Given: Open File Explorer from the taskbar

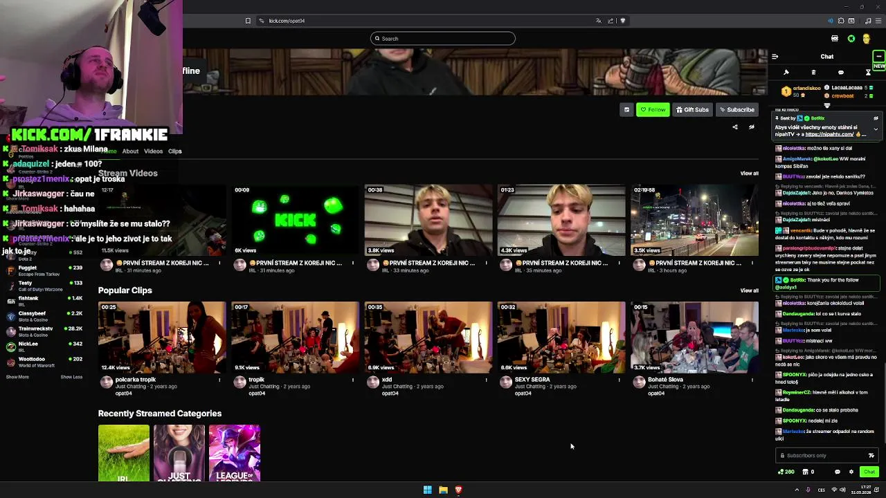Looking at the screenshot, I should coord(443,490).
